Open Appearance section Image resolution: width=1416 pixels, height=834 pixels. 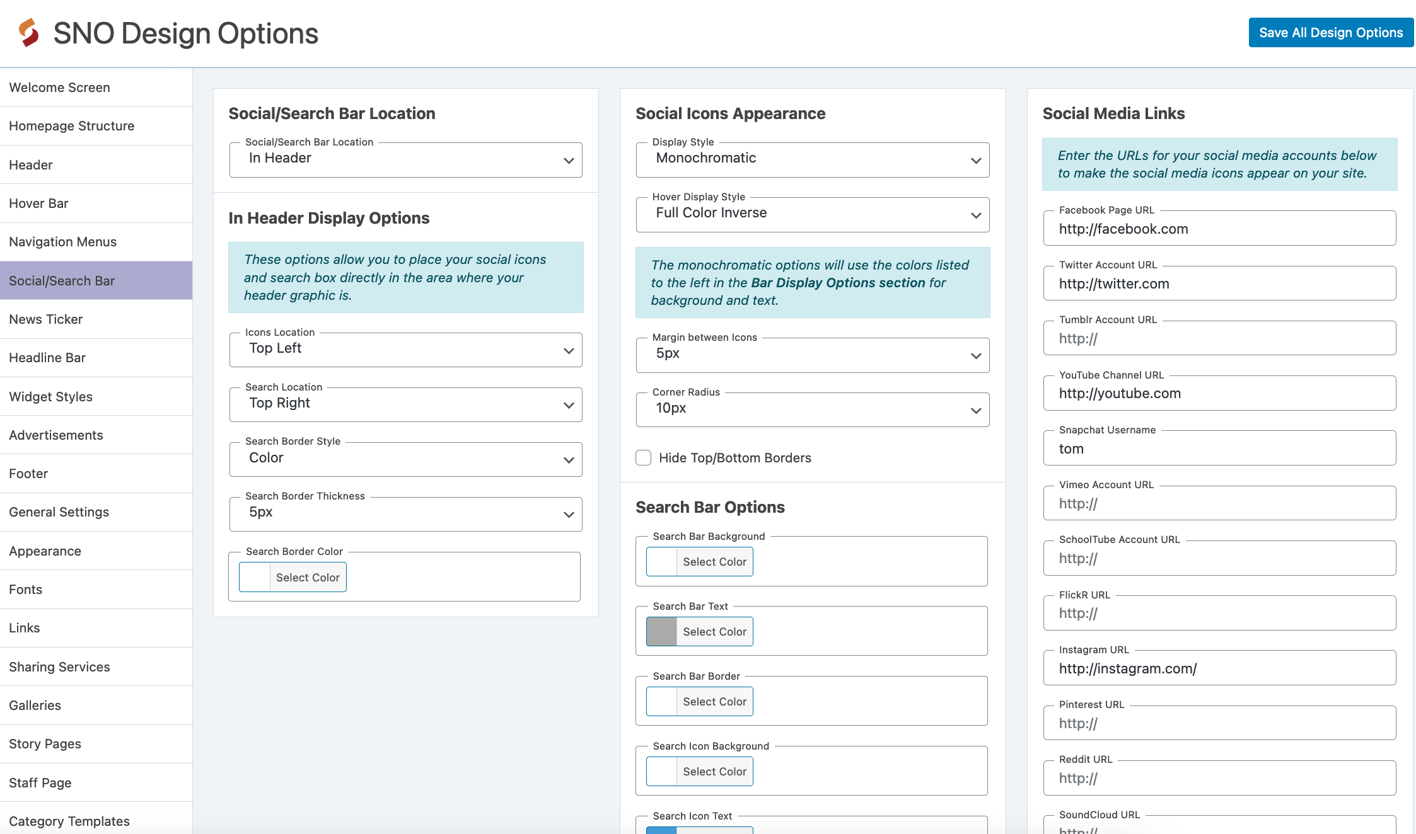96,551
